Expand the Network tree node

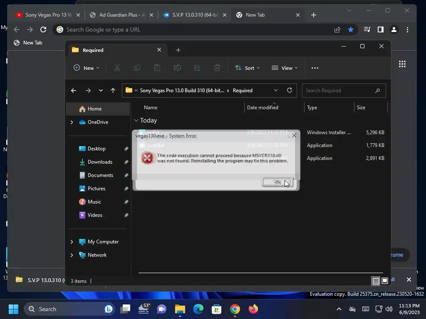point(72,255)
